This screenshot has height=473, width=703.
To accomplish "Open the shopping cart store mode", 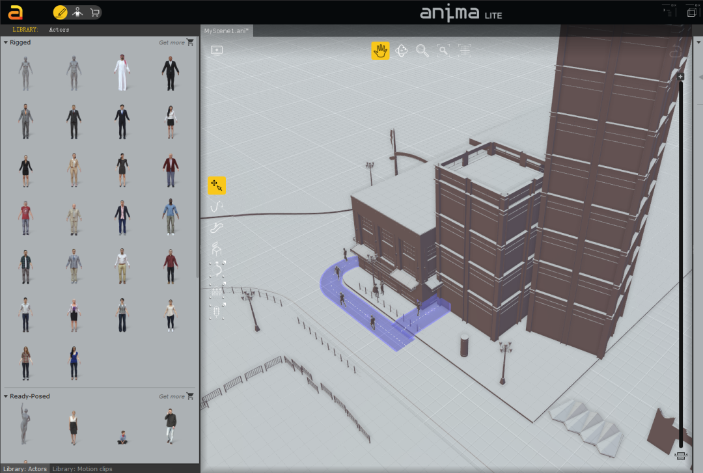I will [x=94, y=12].
